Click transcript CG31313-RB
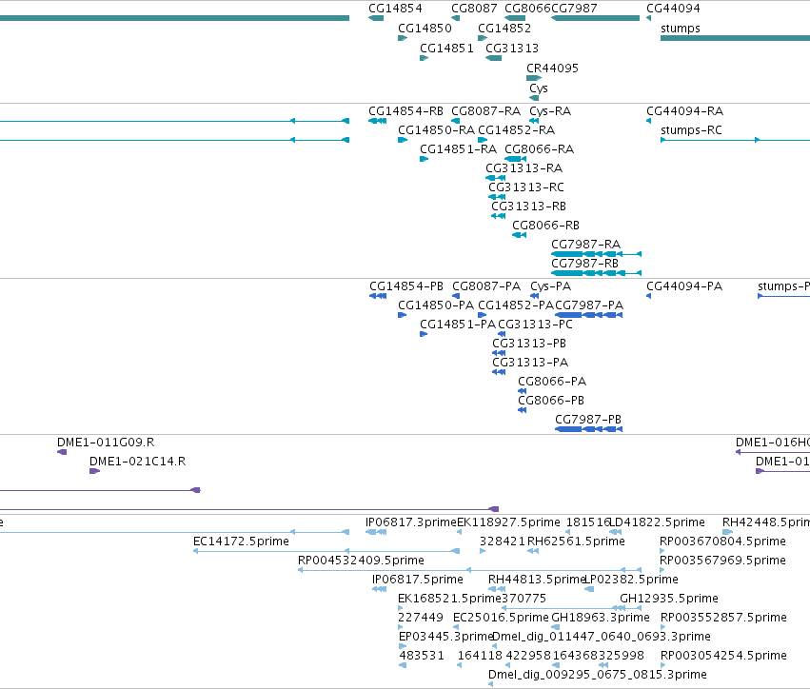 pyautogui.click(x=528, y=207)
